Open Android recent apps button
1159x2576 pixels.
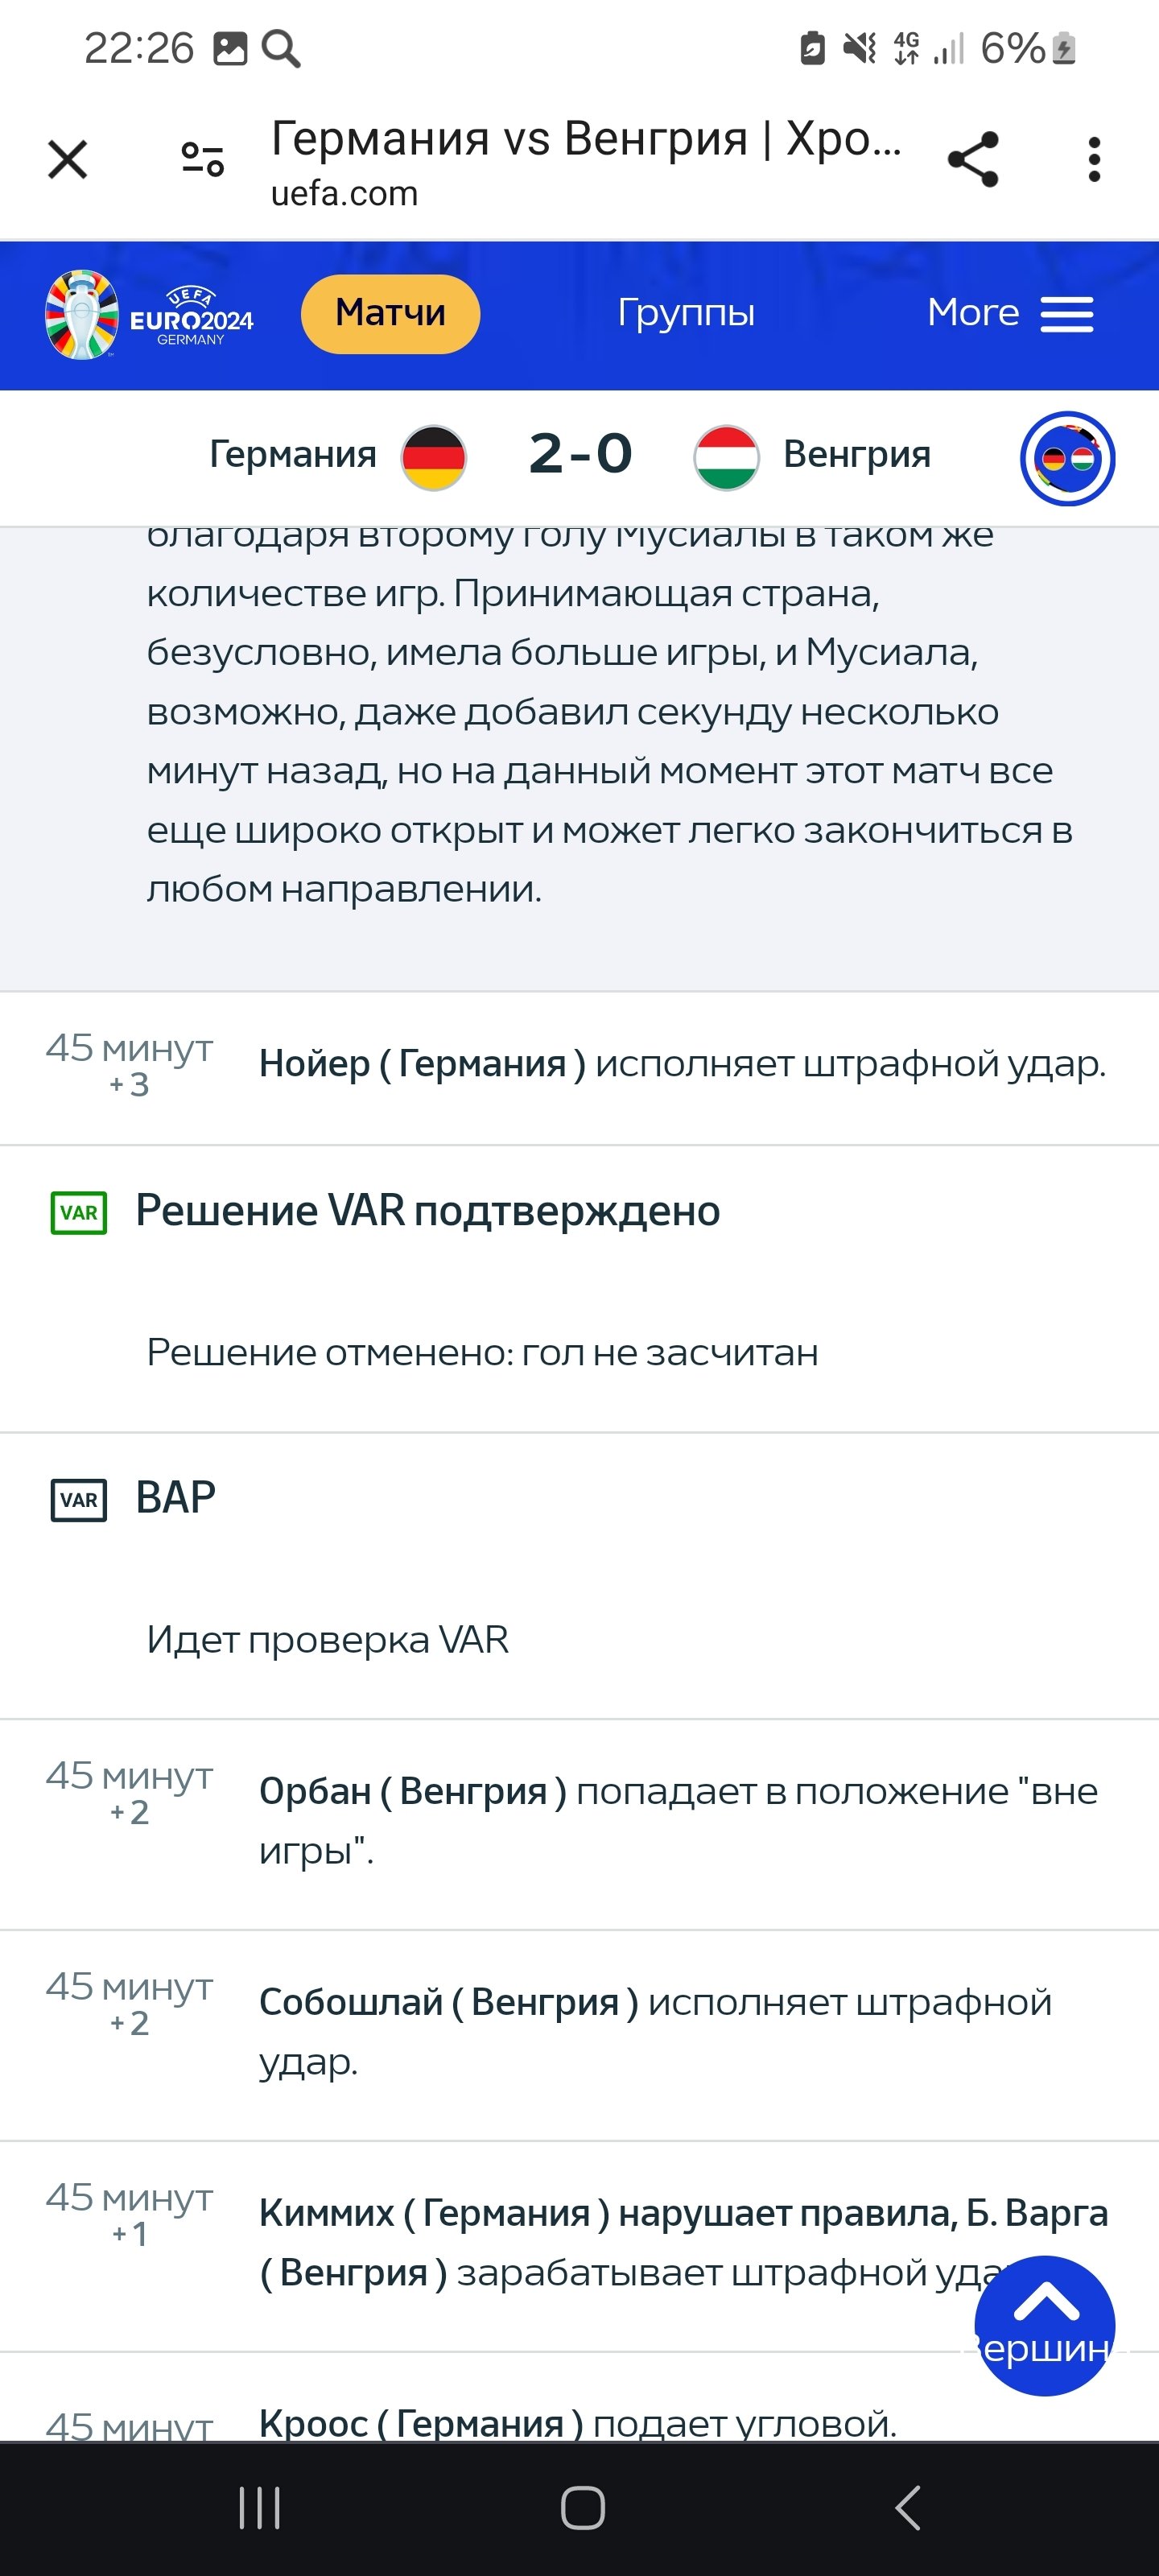tap(260, 2508)
